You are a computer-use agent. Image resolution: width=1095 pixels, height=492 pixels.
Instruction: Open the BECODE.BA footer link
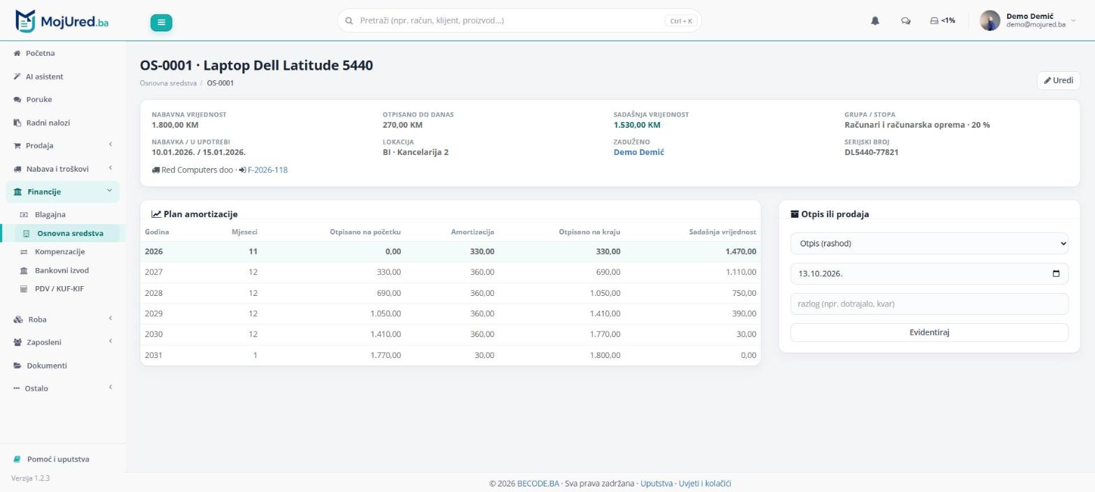tap(538, 483)
